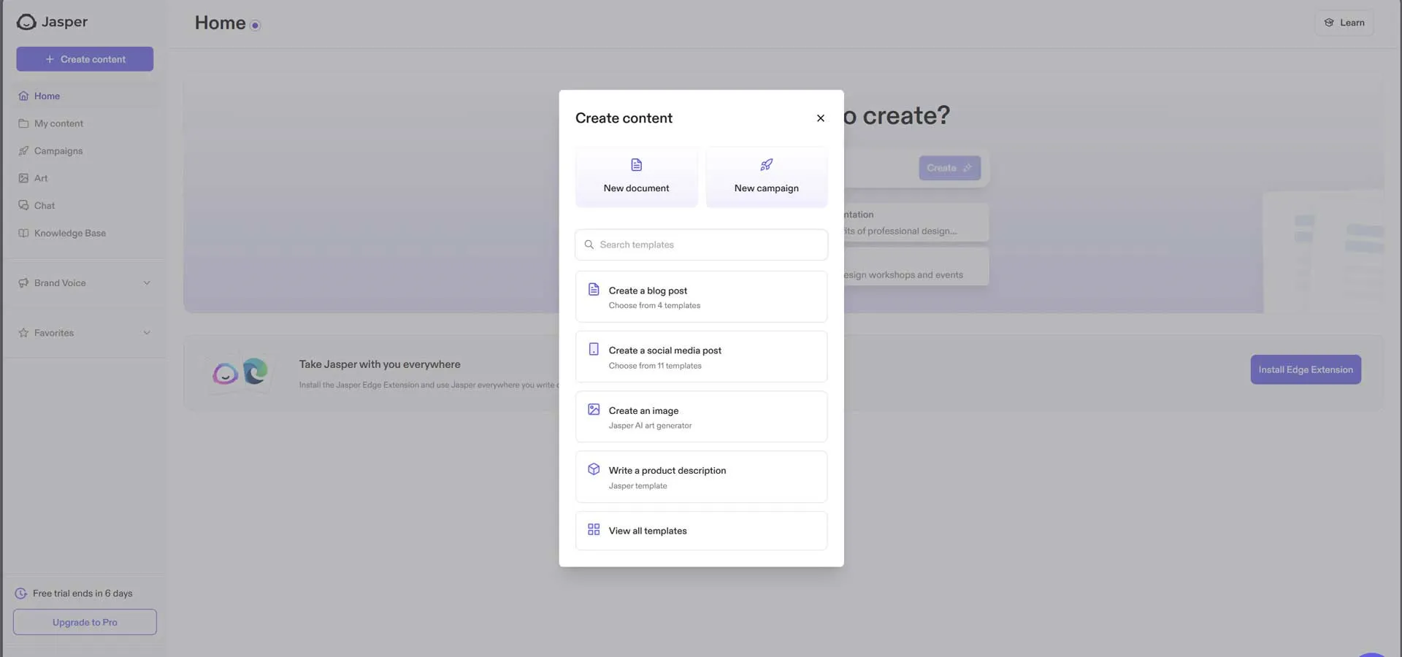Screen dimensions: 1402x657
Task: Choose Create a blog post
Action: pos(701,297)
